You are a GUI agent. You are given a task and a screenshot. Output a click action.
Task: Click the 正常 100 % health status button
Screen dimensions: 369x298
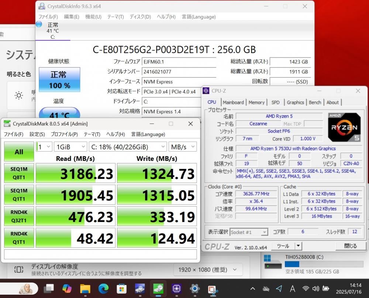tap(59, 80)
